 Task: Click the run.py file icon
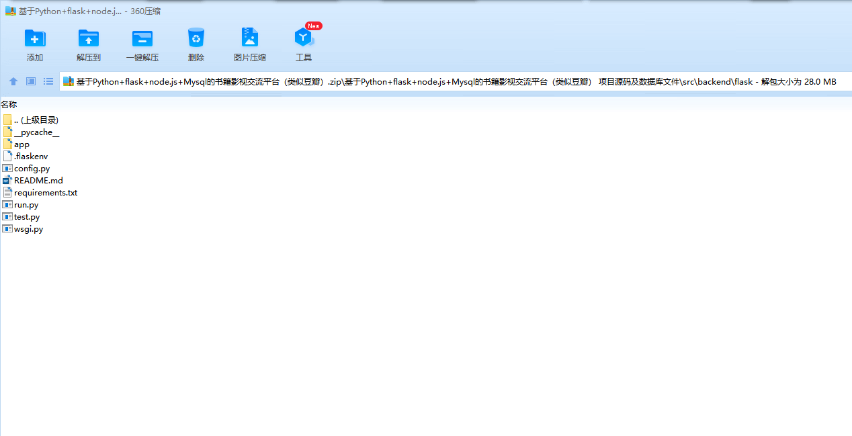7,205
